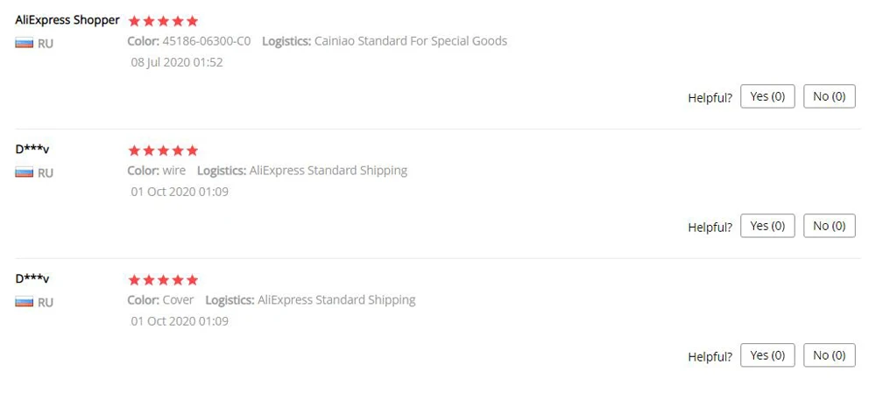Click the AliExpress Shopper reviewer name

67,20
